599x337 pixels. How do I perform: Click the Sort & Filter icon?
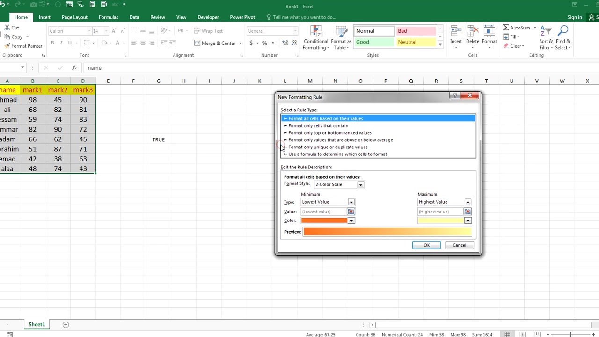click(x=546, y=37)
